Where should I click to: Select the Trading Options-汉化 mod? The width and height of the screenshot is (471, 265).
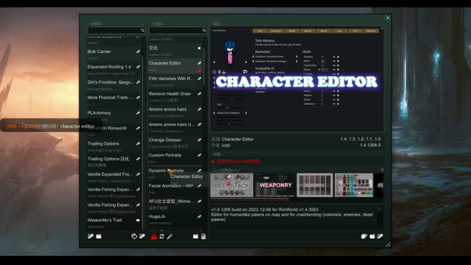tap(114, 161)
